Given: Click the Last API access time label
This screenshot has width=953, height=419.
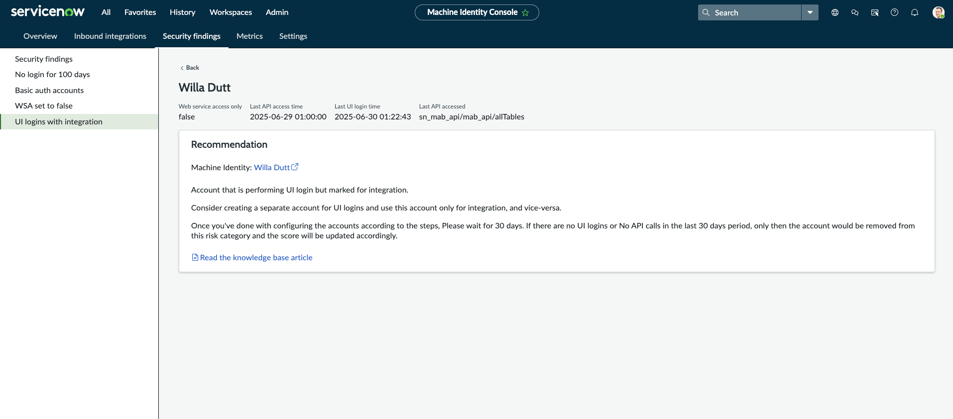Looking at the screenshot, I should pos(276,106).
